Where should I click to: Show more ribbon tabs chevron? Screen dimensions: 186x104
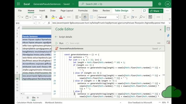[133, 11]
